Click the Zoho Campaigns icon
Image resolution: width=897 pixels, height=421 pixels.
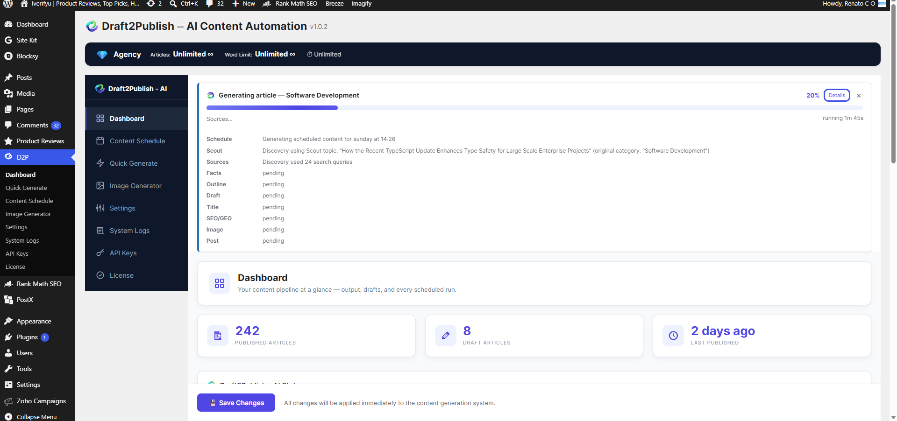coord(8,401)
